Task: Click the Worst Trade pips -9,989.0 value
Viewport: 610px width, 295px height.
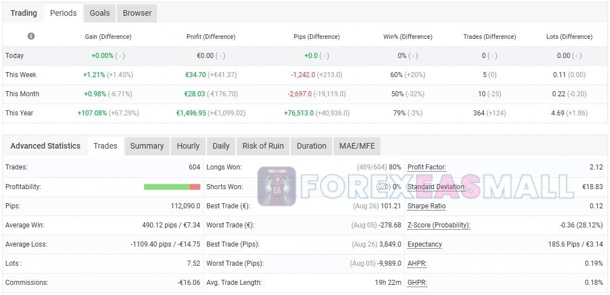Action: [389, 263]
